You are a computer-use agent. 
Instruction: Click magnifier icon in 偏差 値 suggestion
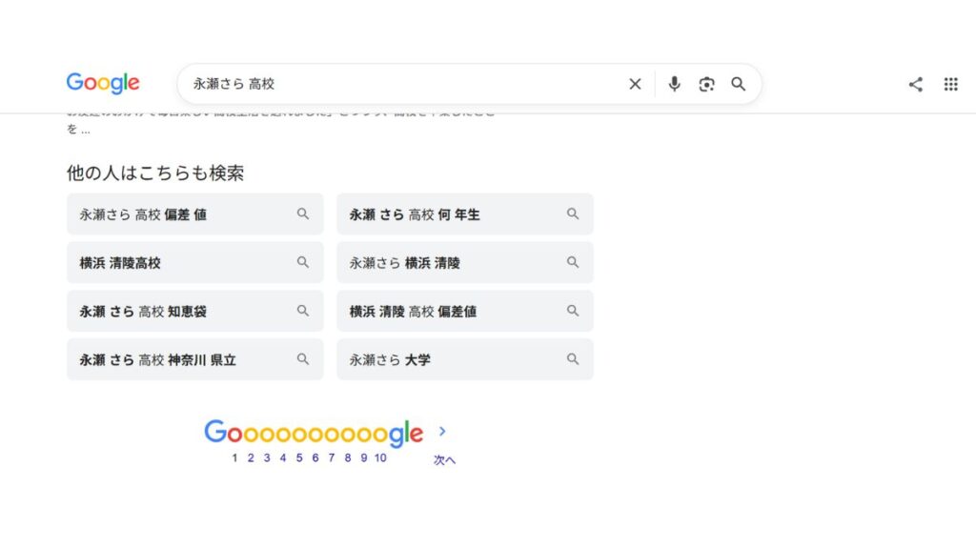303,214
